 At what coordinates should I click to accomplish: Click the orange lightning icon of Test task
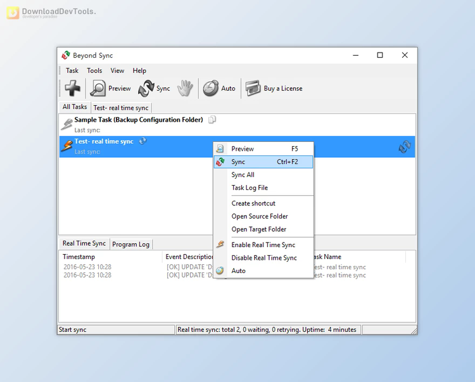coord(66,146)
